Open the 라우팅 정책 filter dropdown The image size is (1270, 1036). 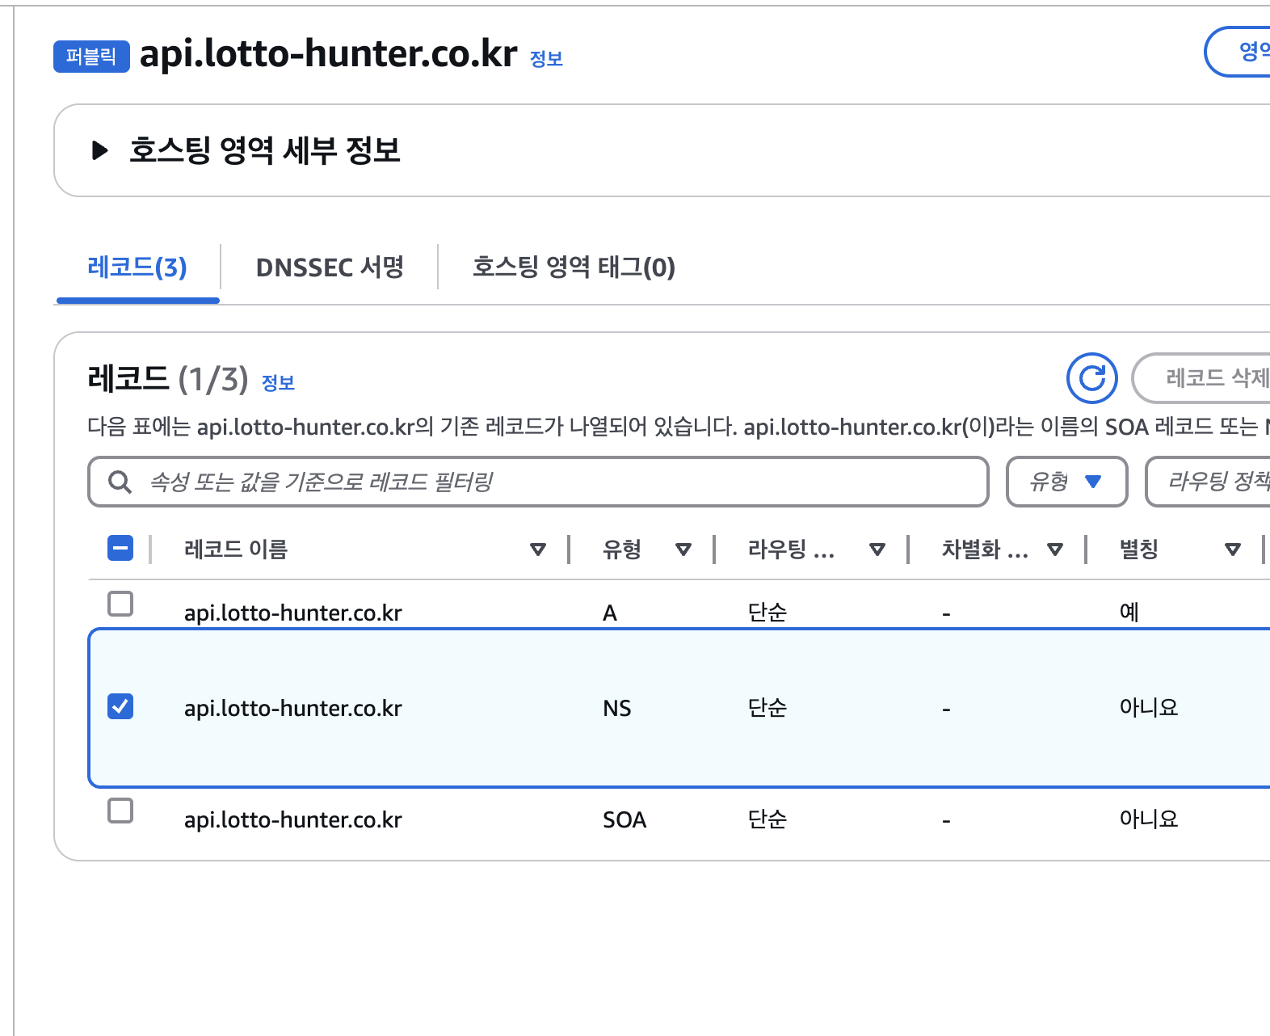pyautogui.click(x=1208, y=482)
